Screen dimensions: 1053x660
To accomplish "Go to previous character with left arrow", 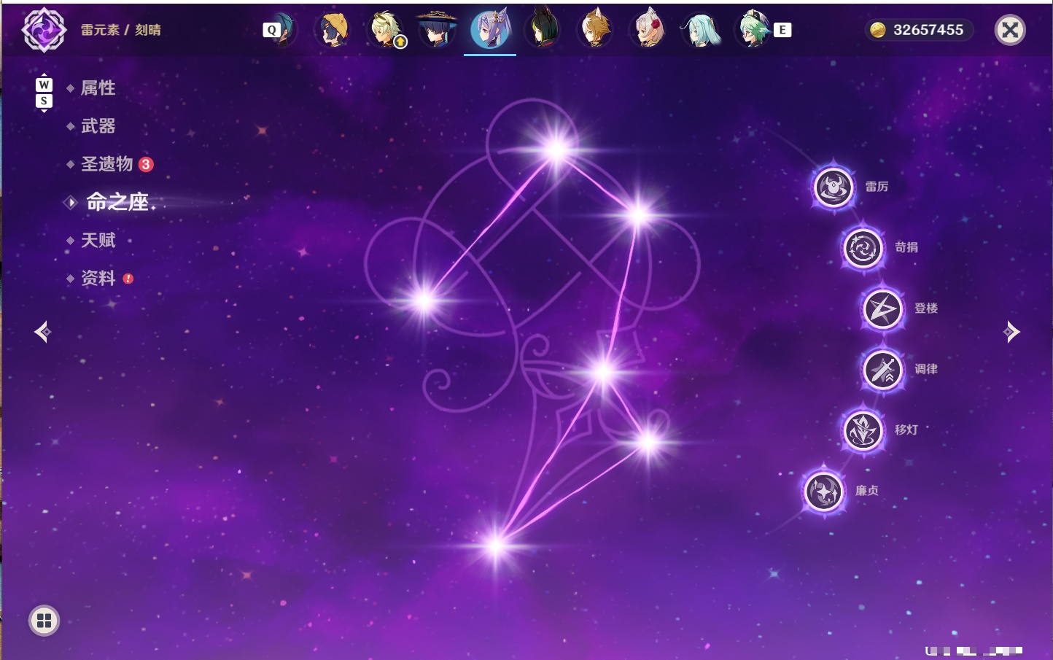I will point(42,332).
